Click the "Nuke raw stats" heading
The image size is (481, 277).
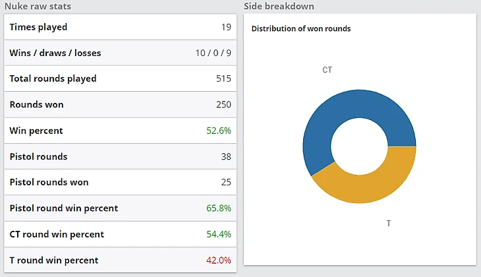pos(38,7)
